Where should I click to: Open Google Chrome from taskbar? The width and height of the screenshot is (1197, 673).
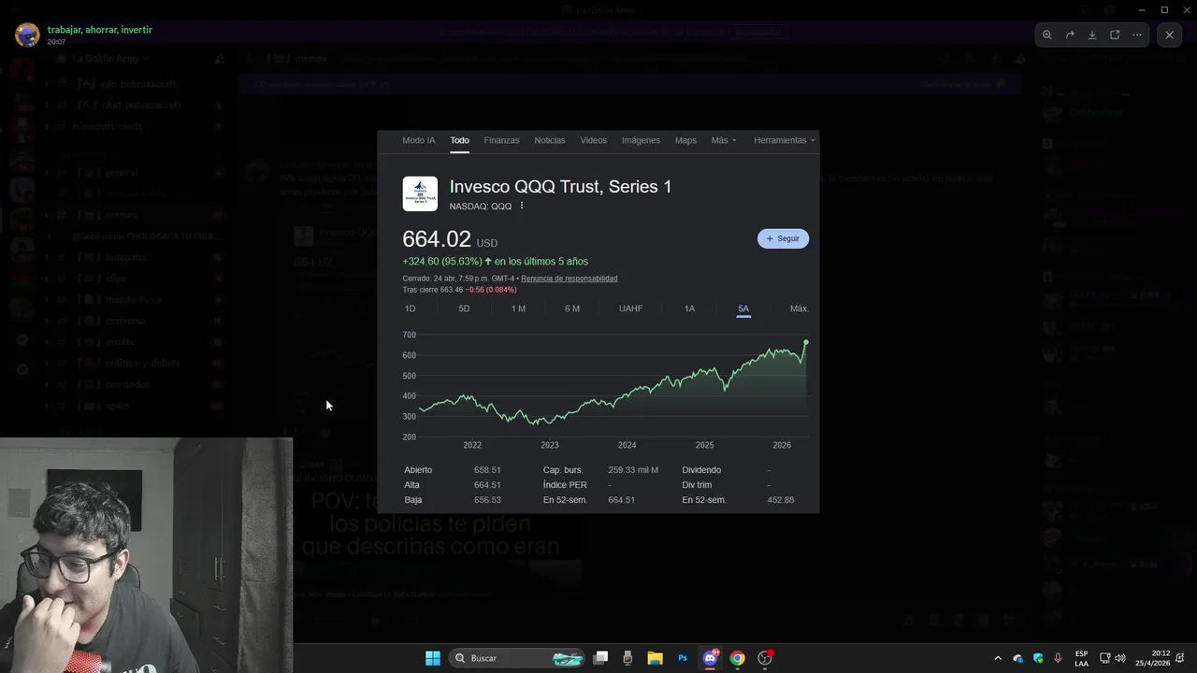[737, 658]
